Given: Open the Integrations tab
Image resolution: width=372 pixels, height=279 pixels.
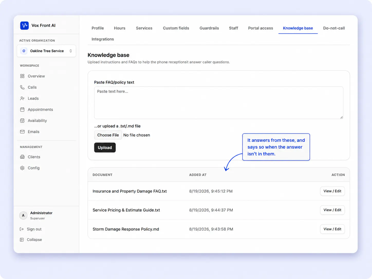Looking at the screenshot, I should tap(103, 39).
